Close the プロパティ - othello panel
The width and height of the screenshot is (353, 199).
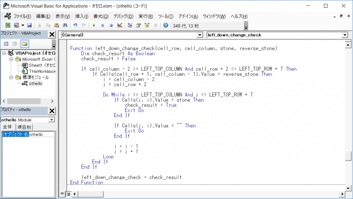coord(52,111)
